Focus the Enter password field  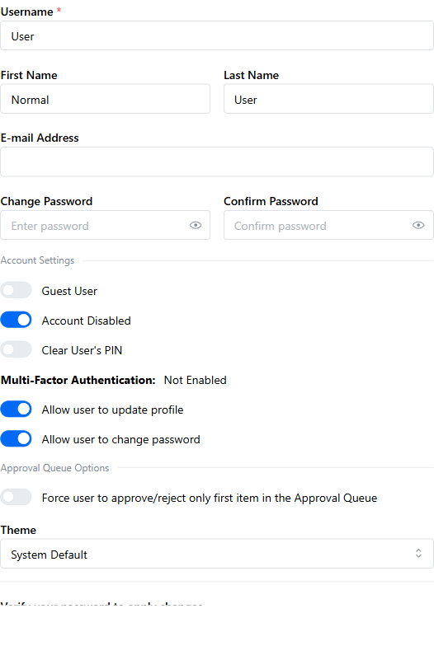click(x=106, y=225)
